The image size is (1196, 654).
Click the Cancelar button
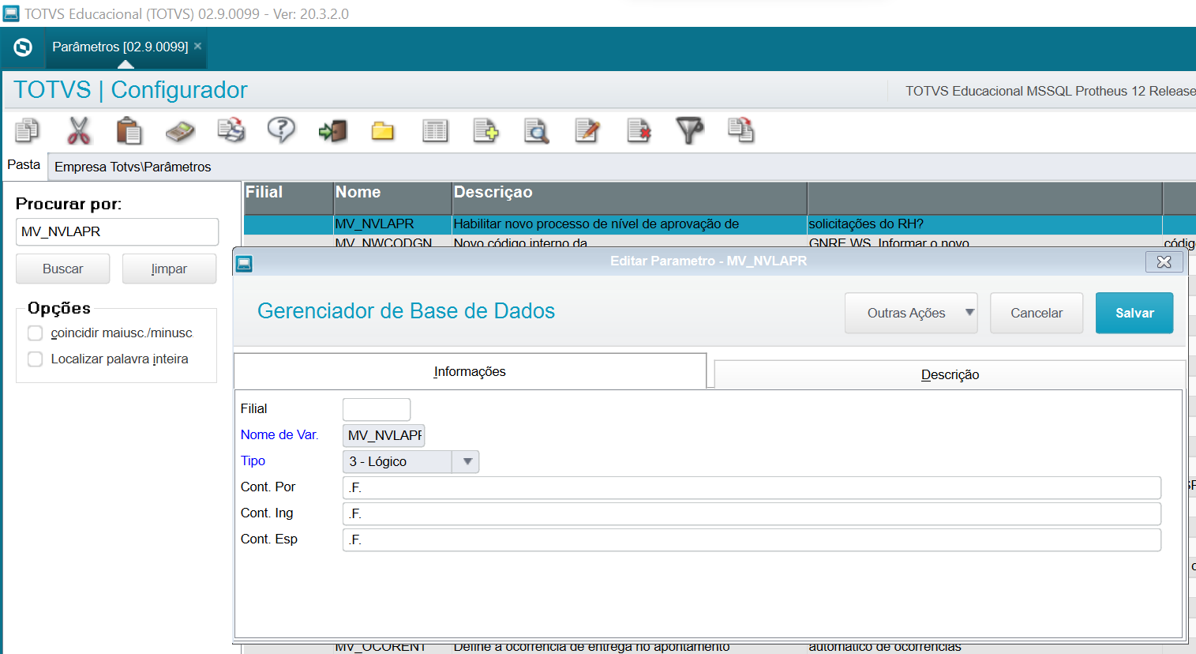(1037, 313)
